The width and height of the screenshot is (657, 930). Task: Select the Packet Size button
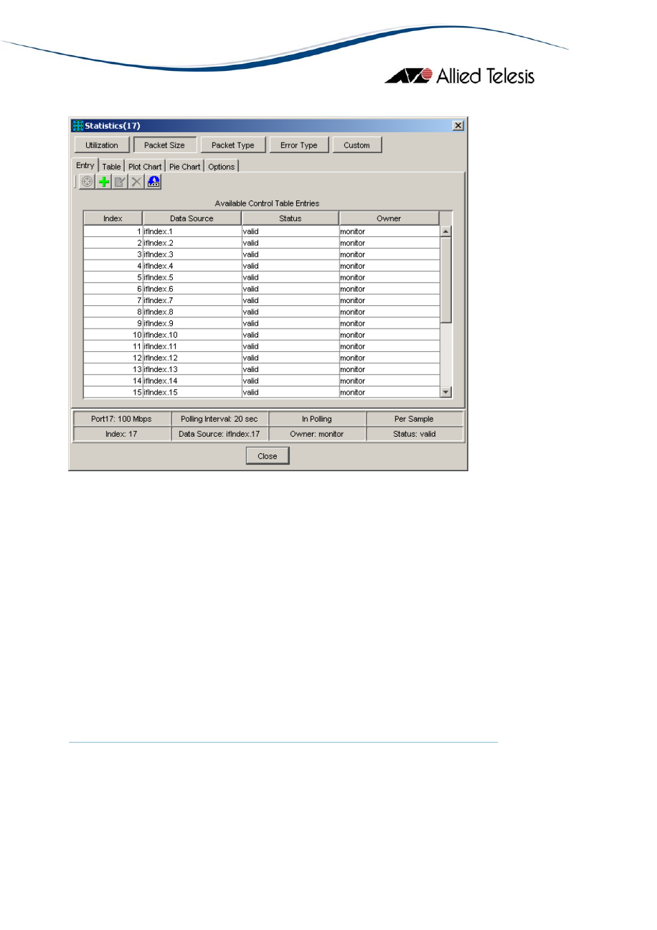(x=165, y=145)
